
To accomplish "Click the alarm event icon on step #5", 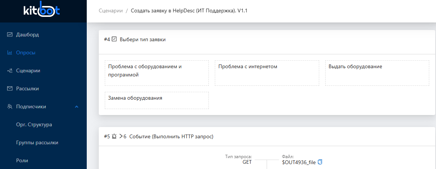I will click(114, 136).
